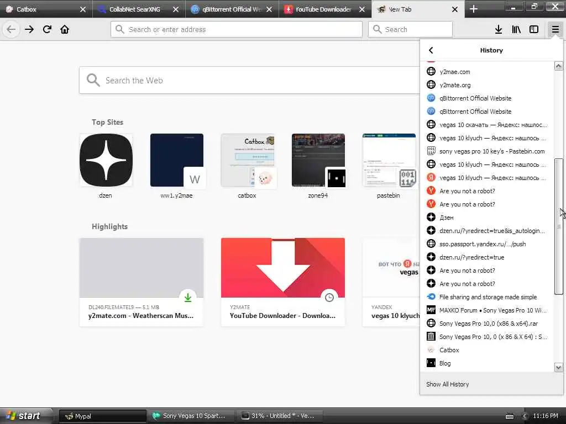Viewport: 566px width, 424px height.
Task: Close the CollabNet SearXNG tab
Action: 176,9
